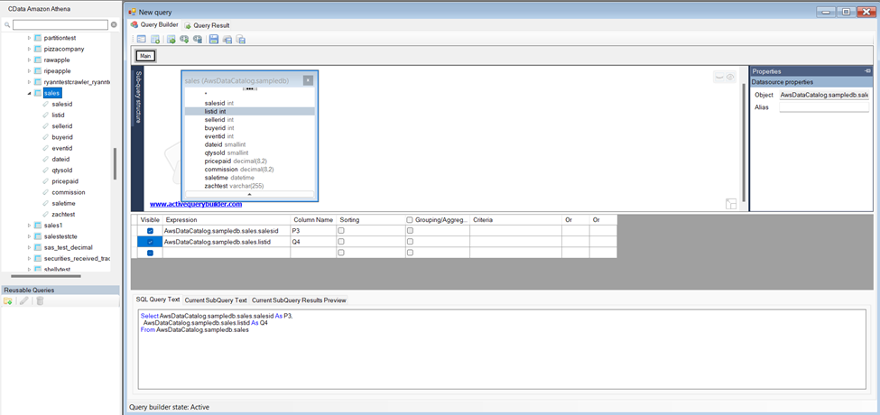Click the save query icon in toolbar
The image size is (880, 415).
[213, 40]
